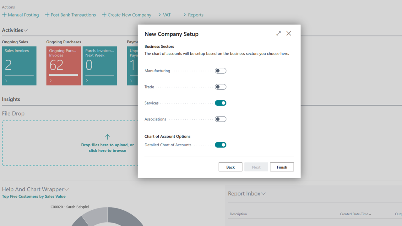Click the plus icon beside Manual Posting
The image size is (402, 226).
[x=4, y=15]
